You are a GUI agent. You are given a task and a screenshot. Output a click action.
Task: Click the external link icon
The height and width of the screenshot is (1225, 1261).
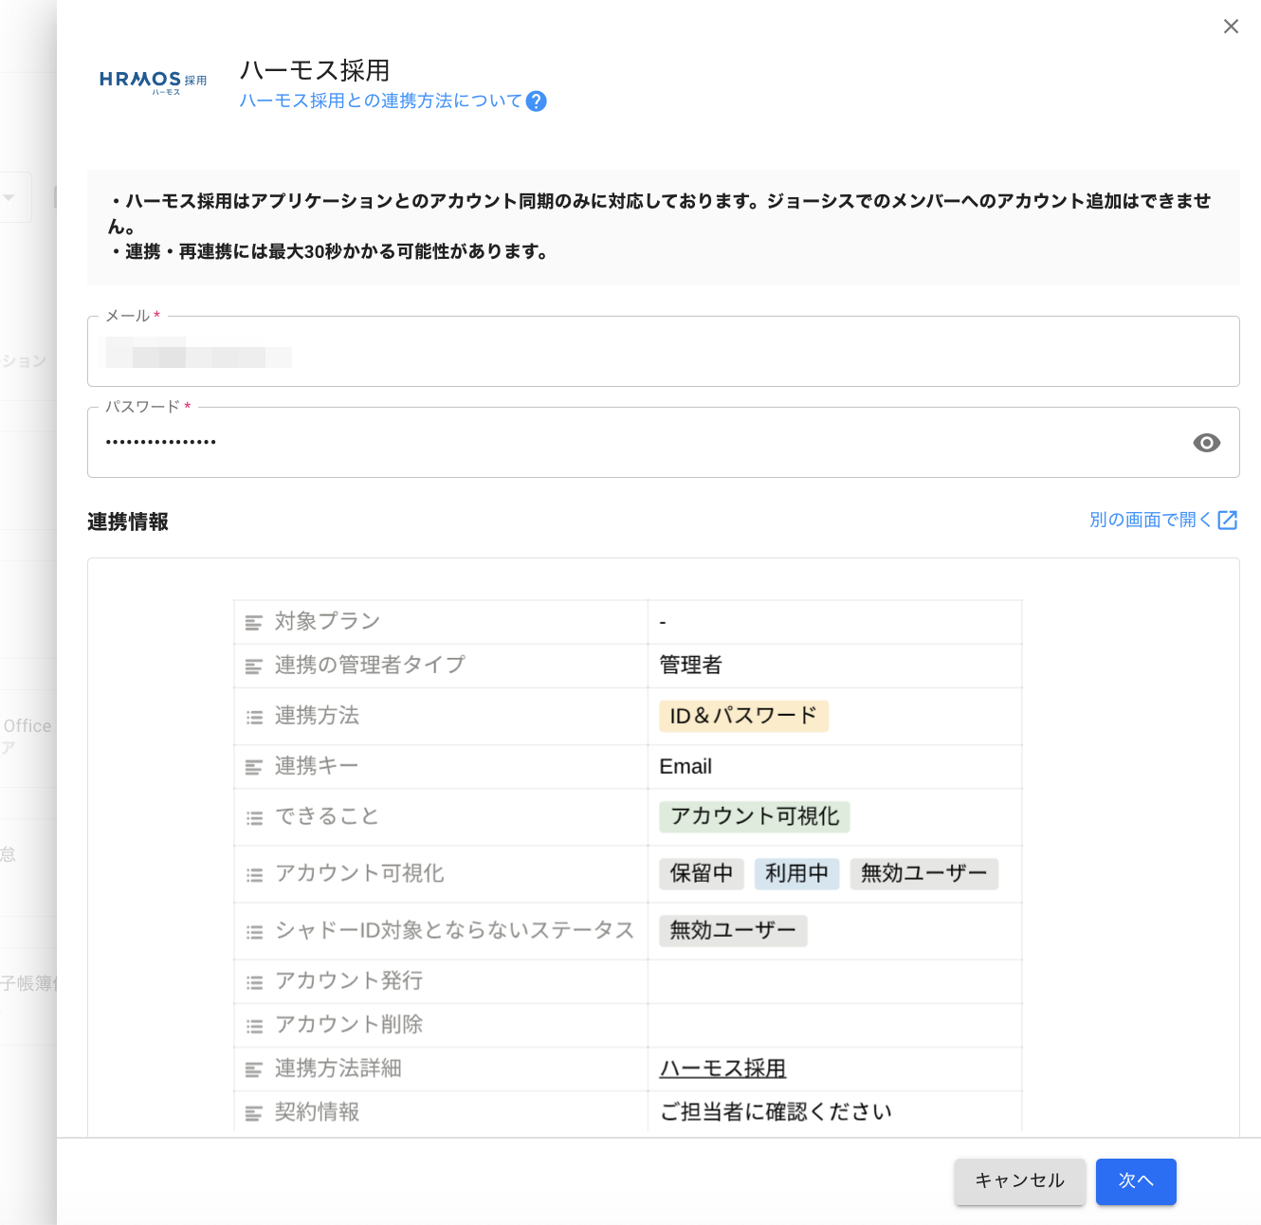point(1228,520)
